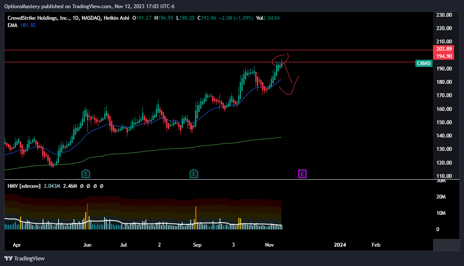464x266 pixels.
Task: Click the upper red horizontal resistance line
Action: click(x=218, y=50)
